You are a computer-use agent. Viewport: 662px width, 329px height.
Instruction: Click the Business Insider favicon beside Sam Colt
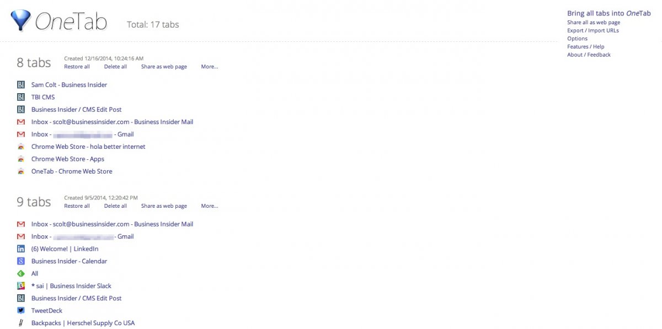click(x=21, y=85)
